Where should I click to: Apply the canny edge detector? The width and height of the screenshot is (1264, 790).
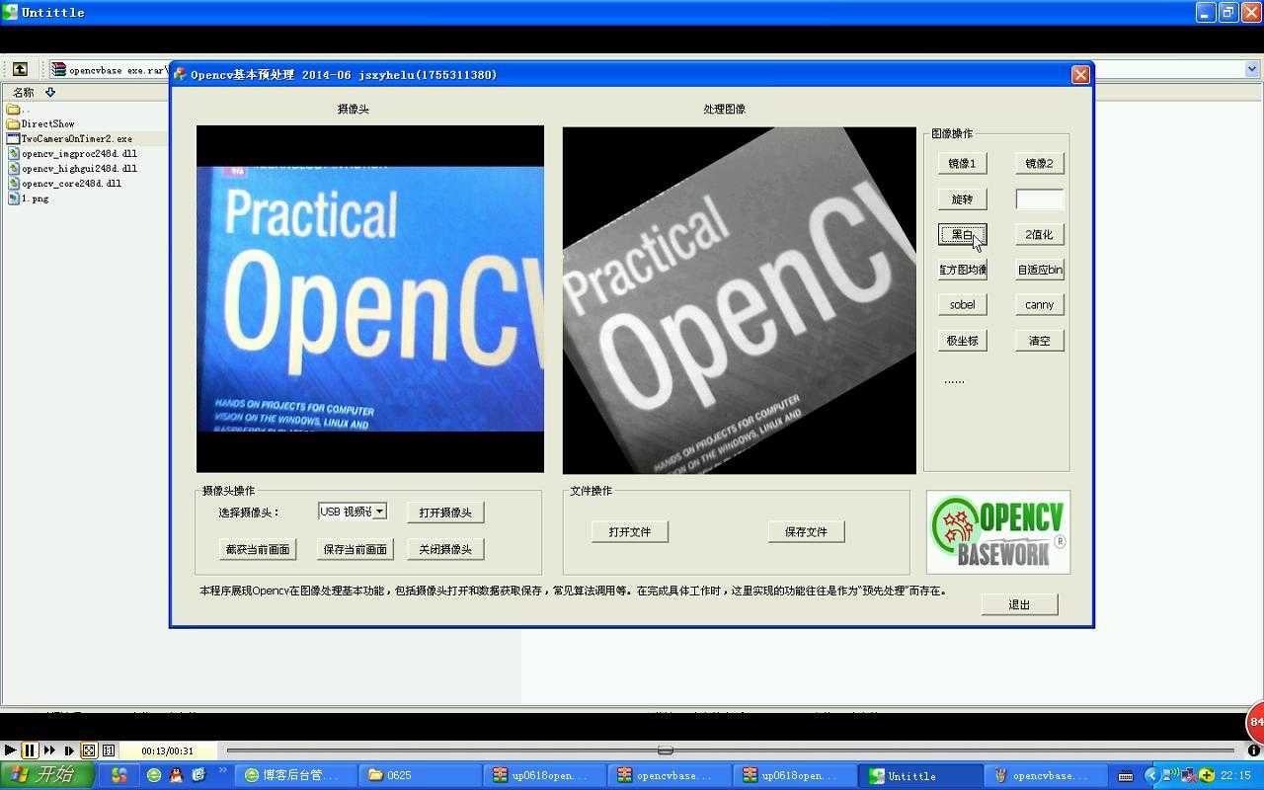tap(1039, 305)
